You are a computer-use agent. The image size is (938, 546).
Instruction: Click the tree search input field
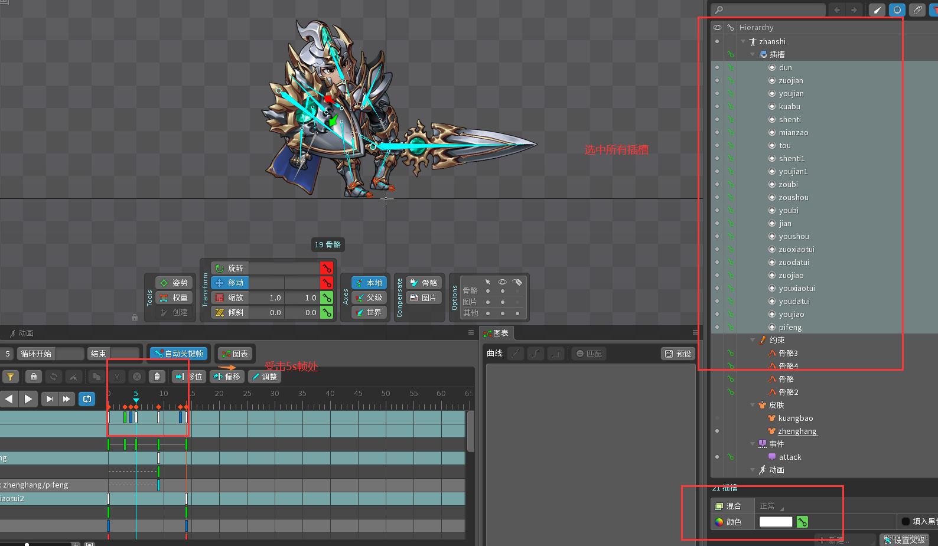pyautogui.click(x=768, y=9)
